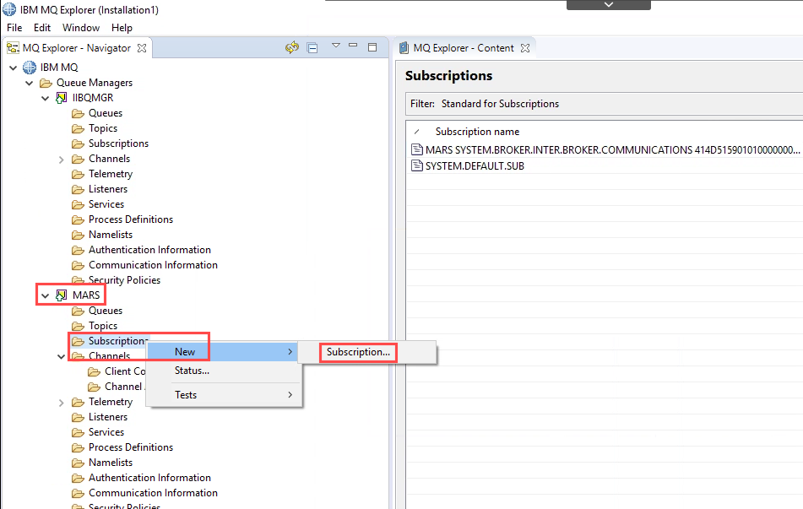The height and width of the screenshot is (509, 803).
Task: Select Process Definitions under MARS
Action: tap(131, 447)
